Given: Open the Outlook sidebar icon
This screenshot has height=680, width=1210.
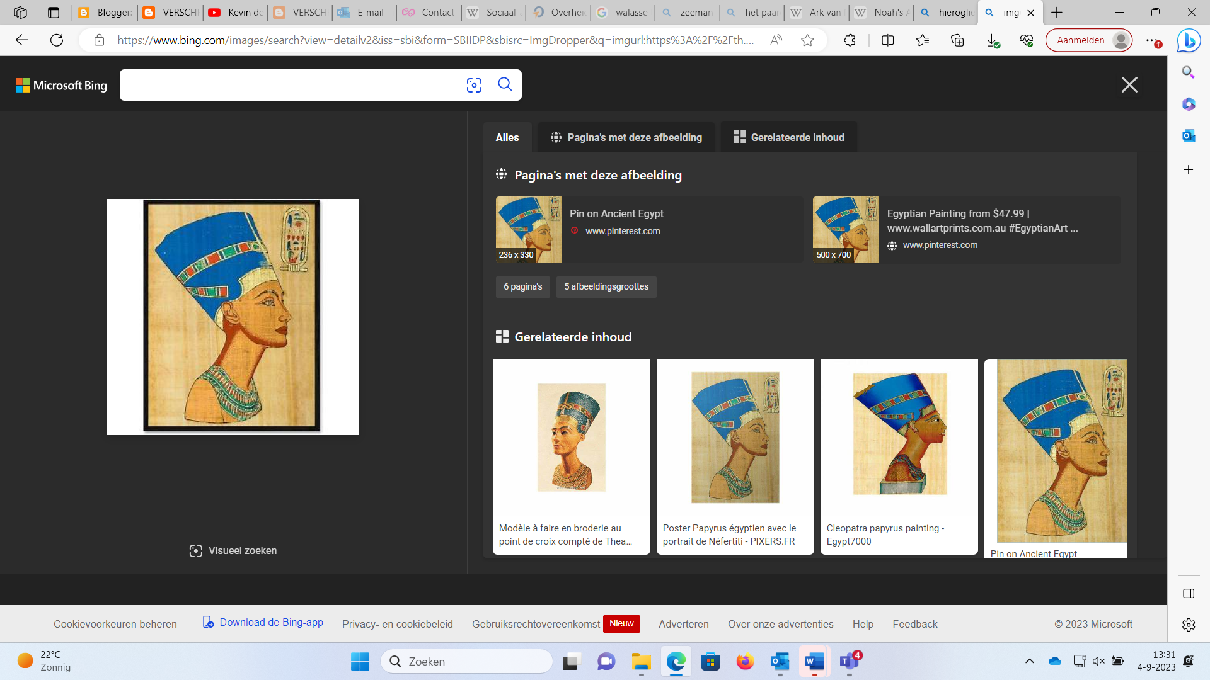Looking at the screenshot, I should (x=1189, y=135).
